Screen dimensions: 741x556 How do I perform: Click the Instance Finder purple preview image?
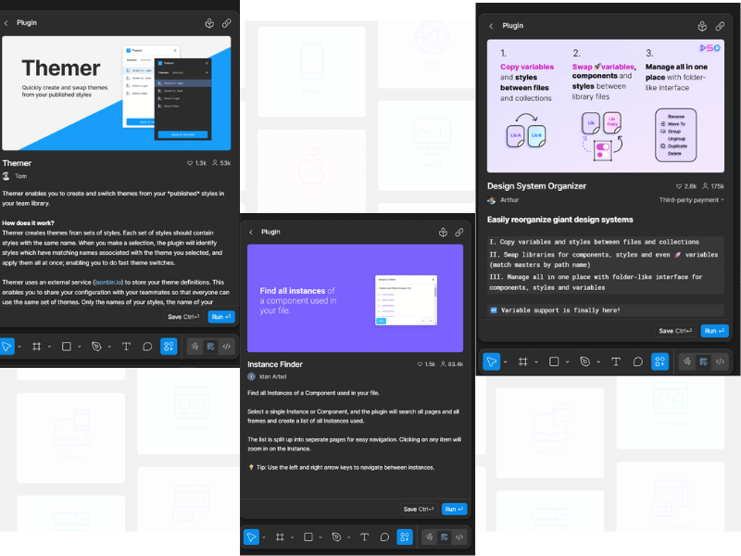click(356, 298)
